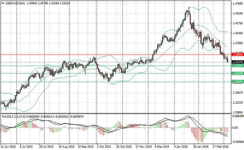Click the 6 Jul 2015 date marker
This screenshot has height=150, width=244.
point(26,147)
